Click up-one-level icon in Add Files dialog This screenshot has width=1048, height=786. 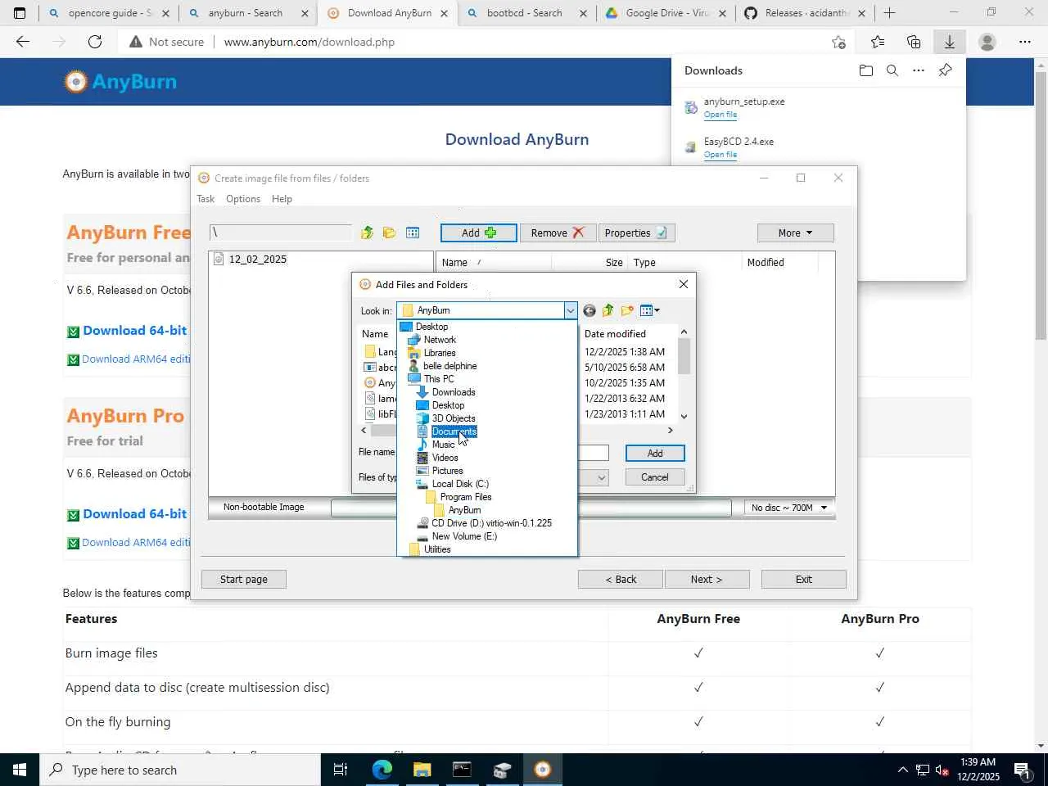point(608,310)
